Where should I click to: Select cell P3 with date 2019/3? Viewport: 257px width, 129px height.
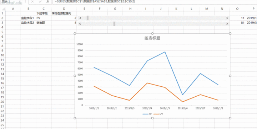pos(251,23)
